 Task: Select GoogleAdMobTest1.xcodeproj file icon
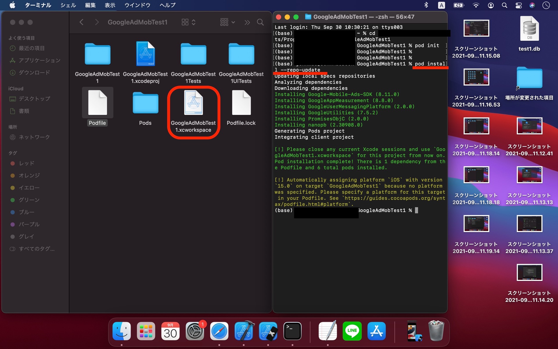pos(145,54)
